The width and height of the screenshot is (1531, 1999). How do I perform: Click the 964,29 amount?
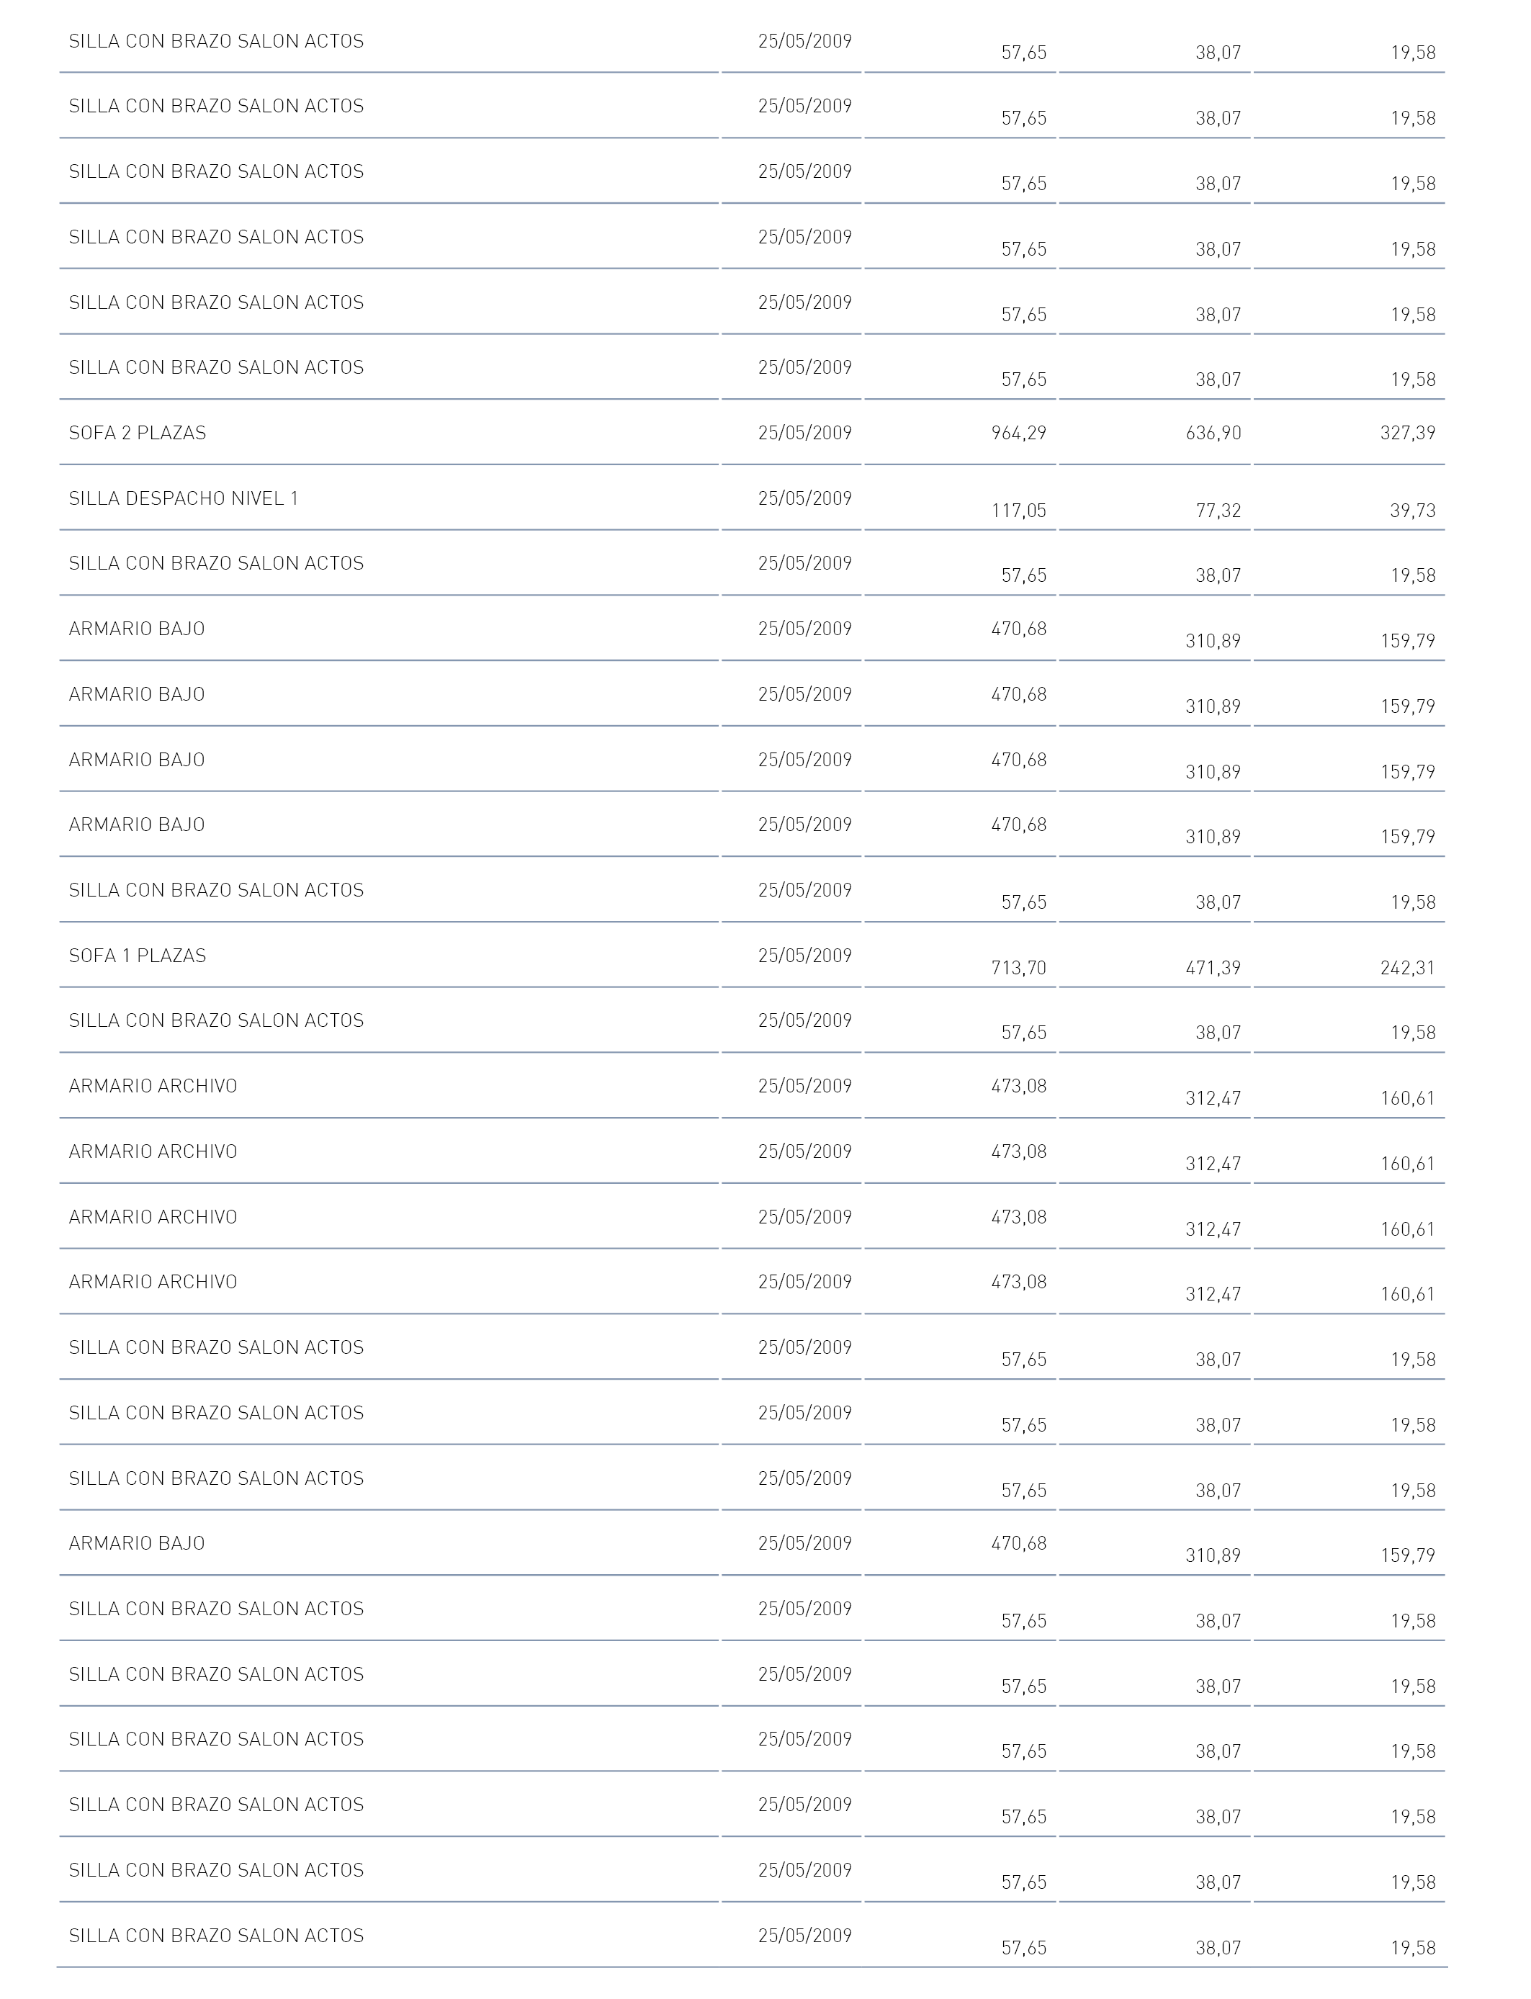(x=1019, y=433)
